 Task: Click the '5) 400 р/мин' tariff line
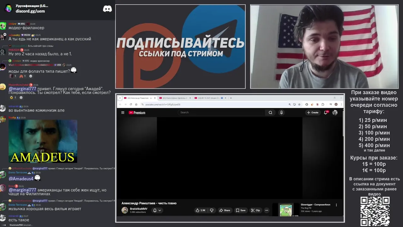(x=374, y=145)
